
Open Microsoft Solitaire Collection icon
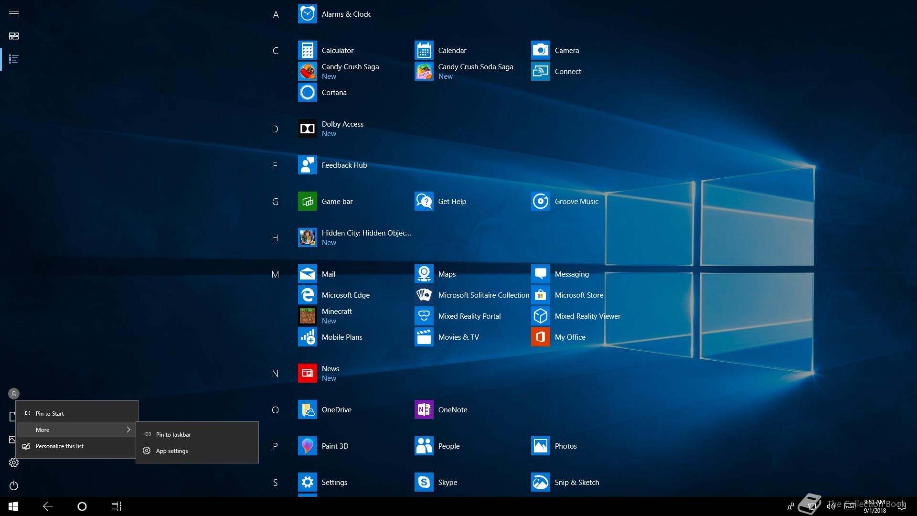424,295
